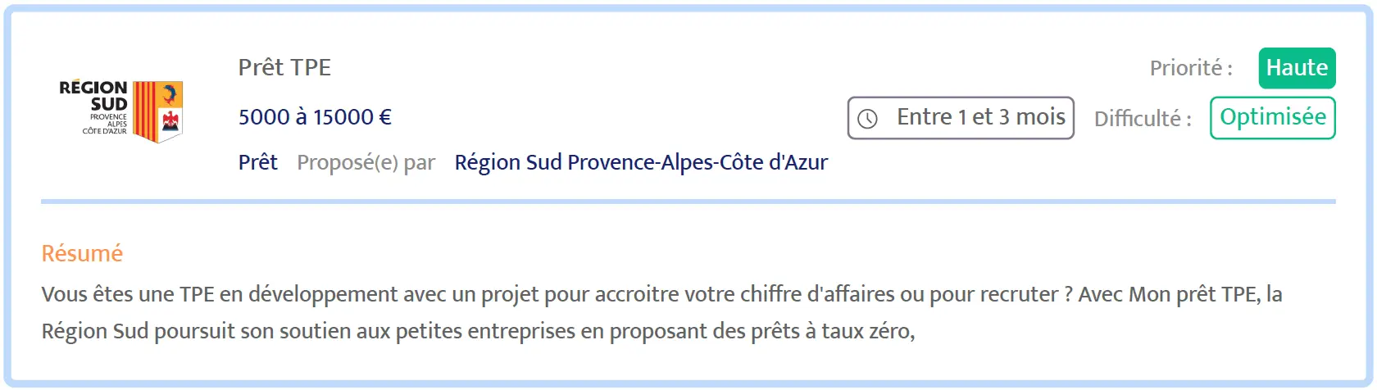Click the blue dolphin emblem in logo
Image resolution: width=1377 pixels, height=390 pixels.
pyautogui.click(x=170, y=93)
